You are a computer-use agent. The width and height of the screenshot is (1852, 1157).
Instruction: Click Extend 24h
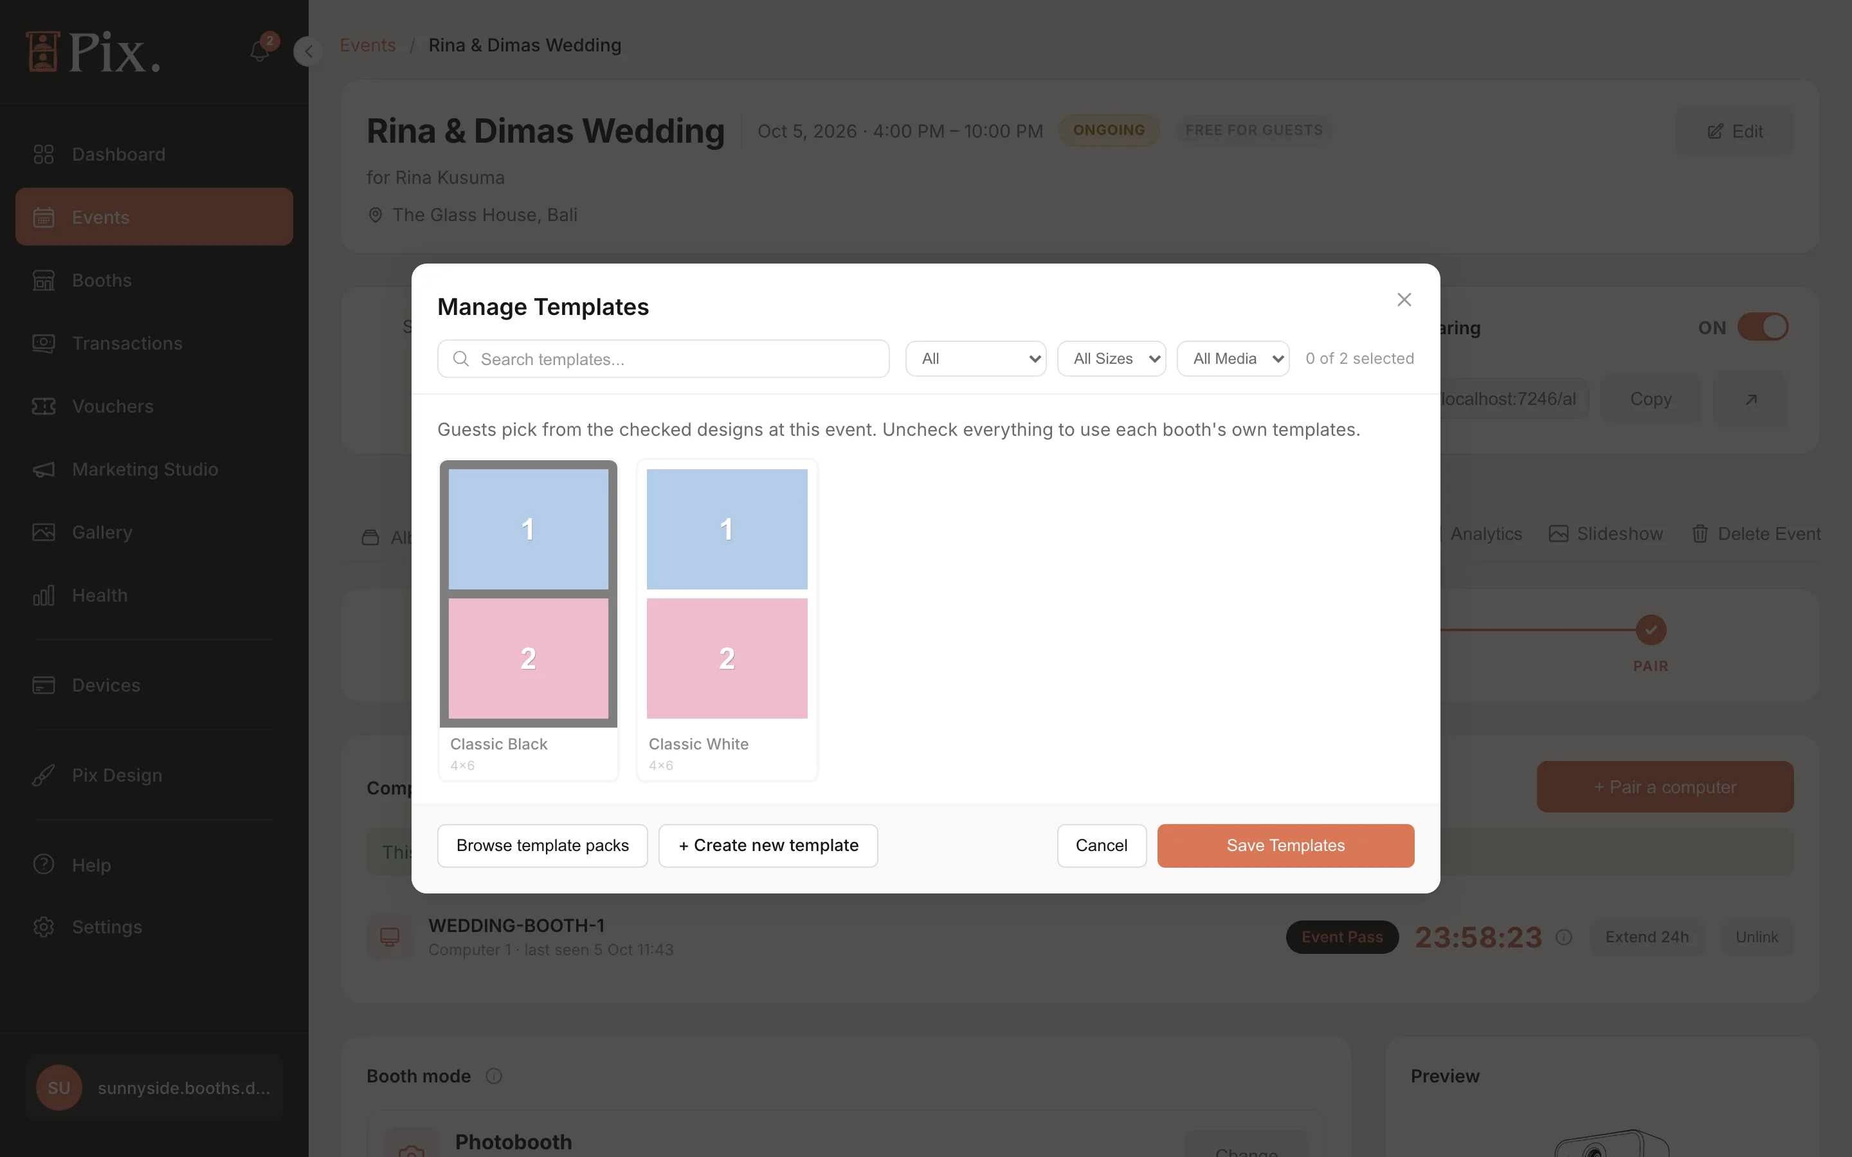(1647, 937)
